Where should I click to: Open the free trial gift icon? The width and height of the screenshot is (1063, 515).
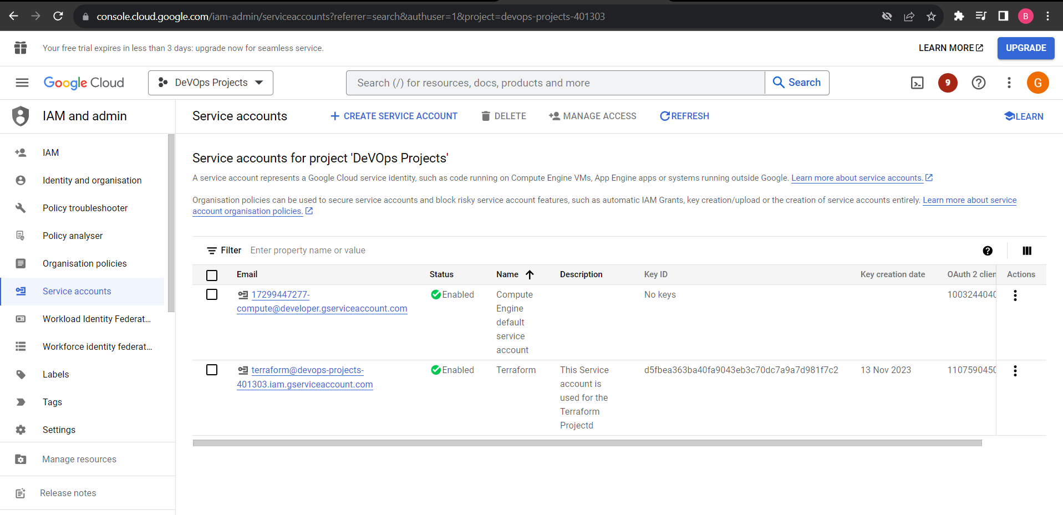tap(21, 48)
